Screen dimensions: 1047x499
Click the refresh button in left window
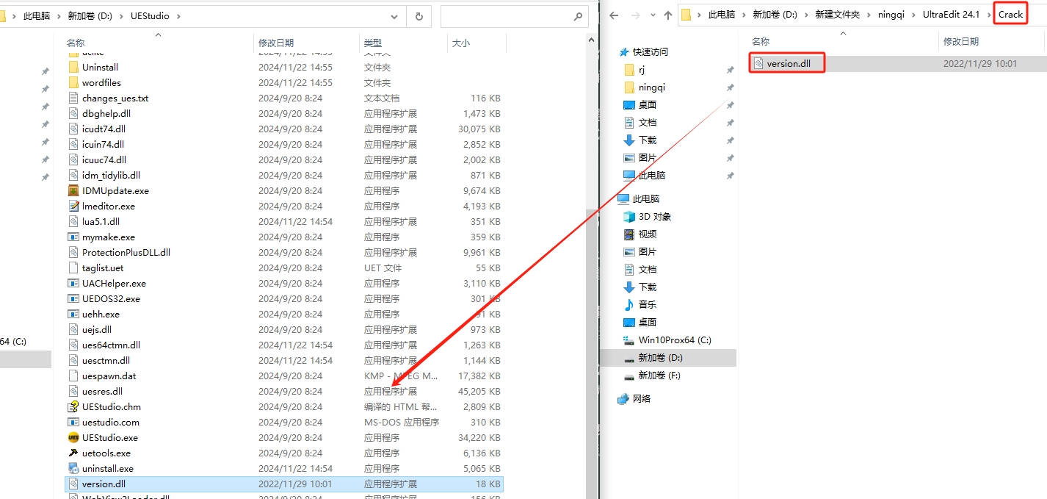click(419, 15)
